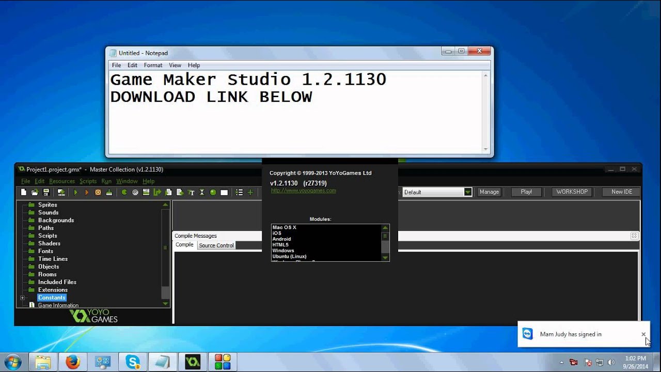Create a timeline with hourglass icon
This screenshot has height=372, width=661.
[202, 192]
